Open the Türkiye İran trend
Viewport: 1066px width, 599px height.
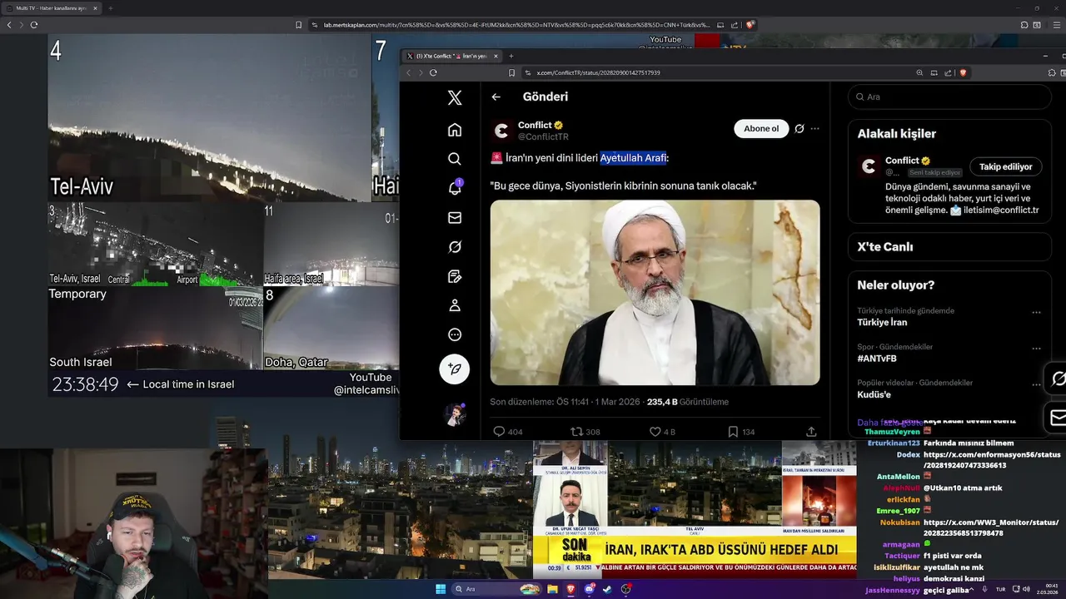click(882, 322)
